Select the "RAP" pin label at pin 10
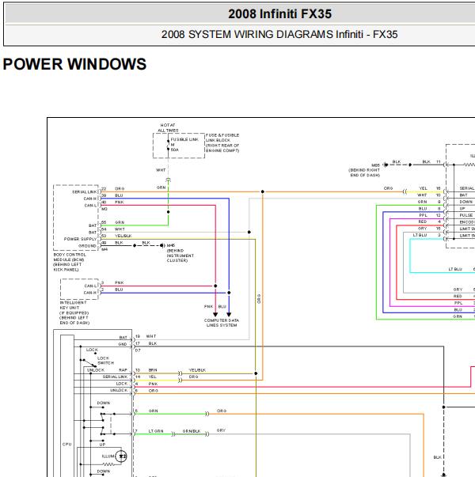This screenshot has width=475, height=477. tap(123, 370)
